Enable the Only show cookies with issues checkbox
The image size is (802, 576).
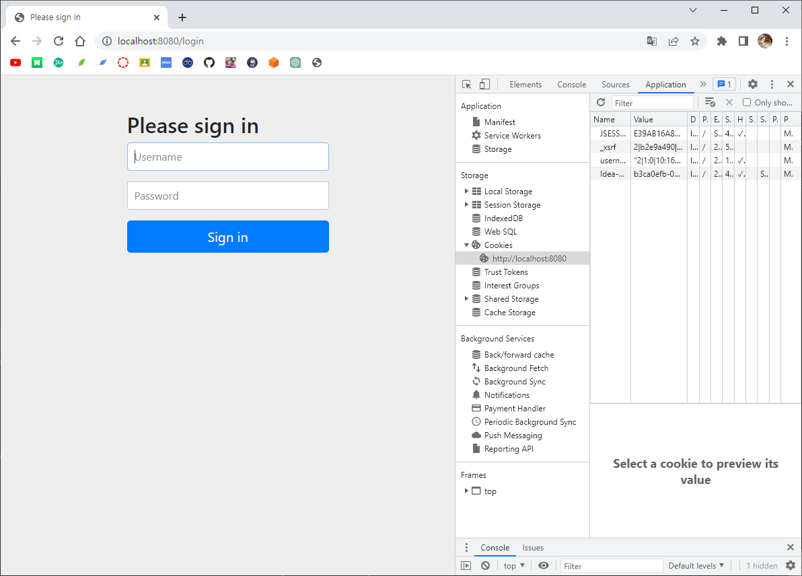(x=747, y=103)
